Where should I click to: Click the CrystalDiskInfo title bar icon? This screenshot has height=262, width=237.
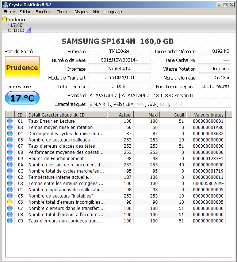tap(5, 4)
